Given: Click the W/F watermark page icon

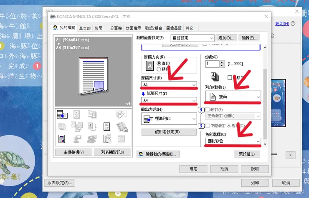Looking at the screenshot, I should click(106, 126).
